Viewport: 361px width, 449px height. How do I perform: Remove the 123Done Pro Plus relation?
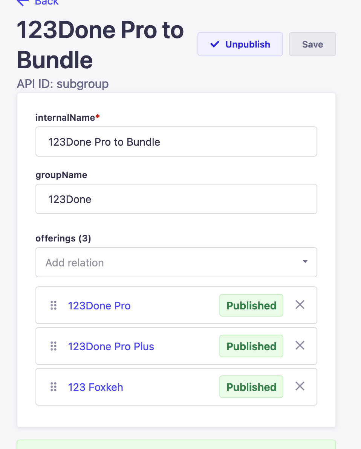coord(300,345)
